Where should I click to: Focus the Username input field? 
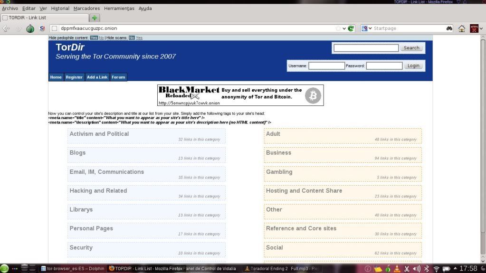(326, 66)
